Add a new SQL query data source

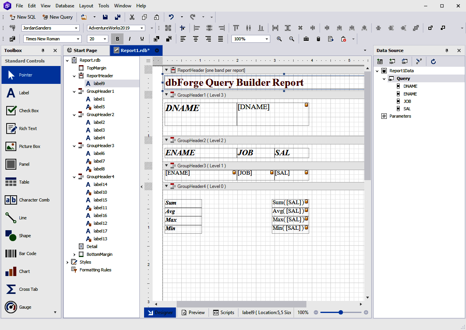392,61
